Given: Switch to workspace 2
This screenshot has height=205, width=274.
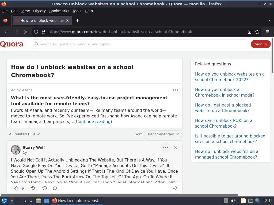Looking at the screenshot, I should 18,201.
